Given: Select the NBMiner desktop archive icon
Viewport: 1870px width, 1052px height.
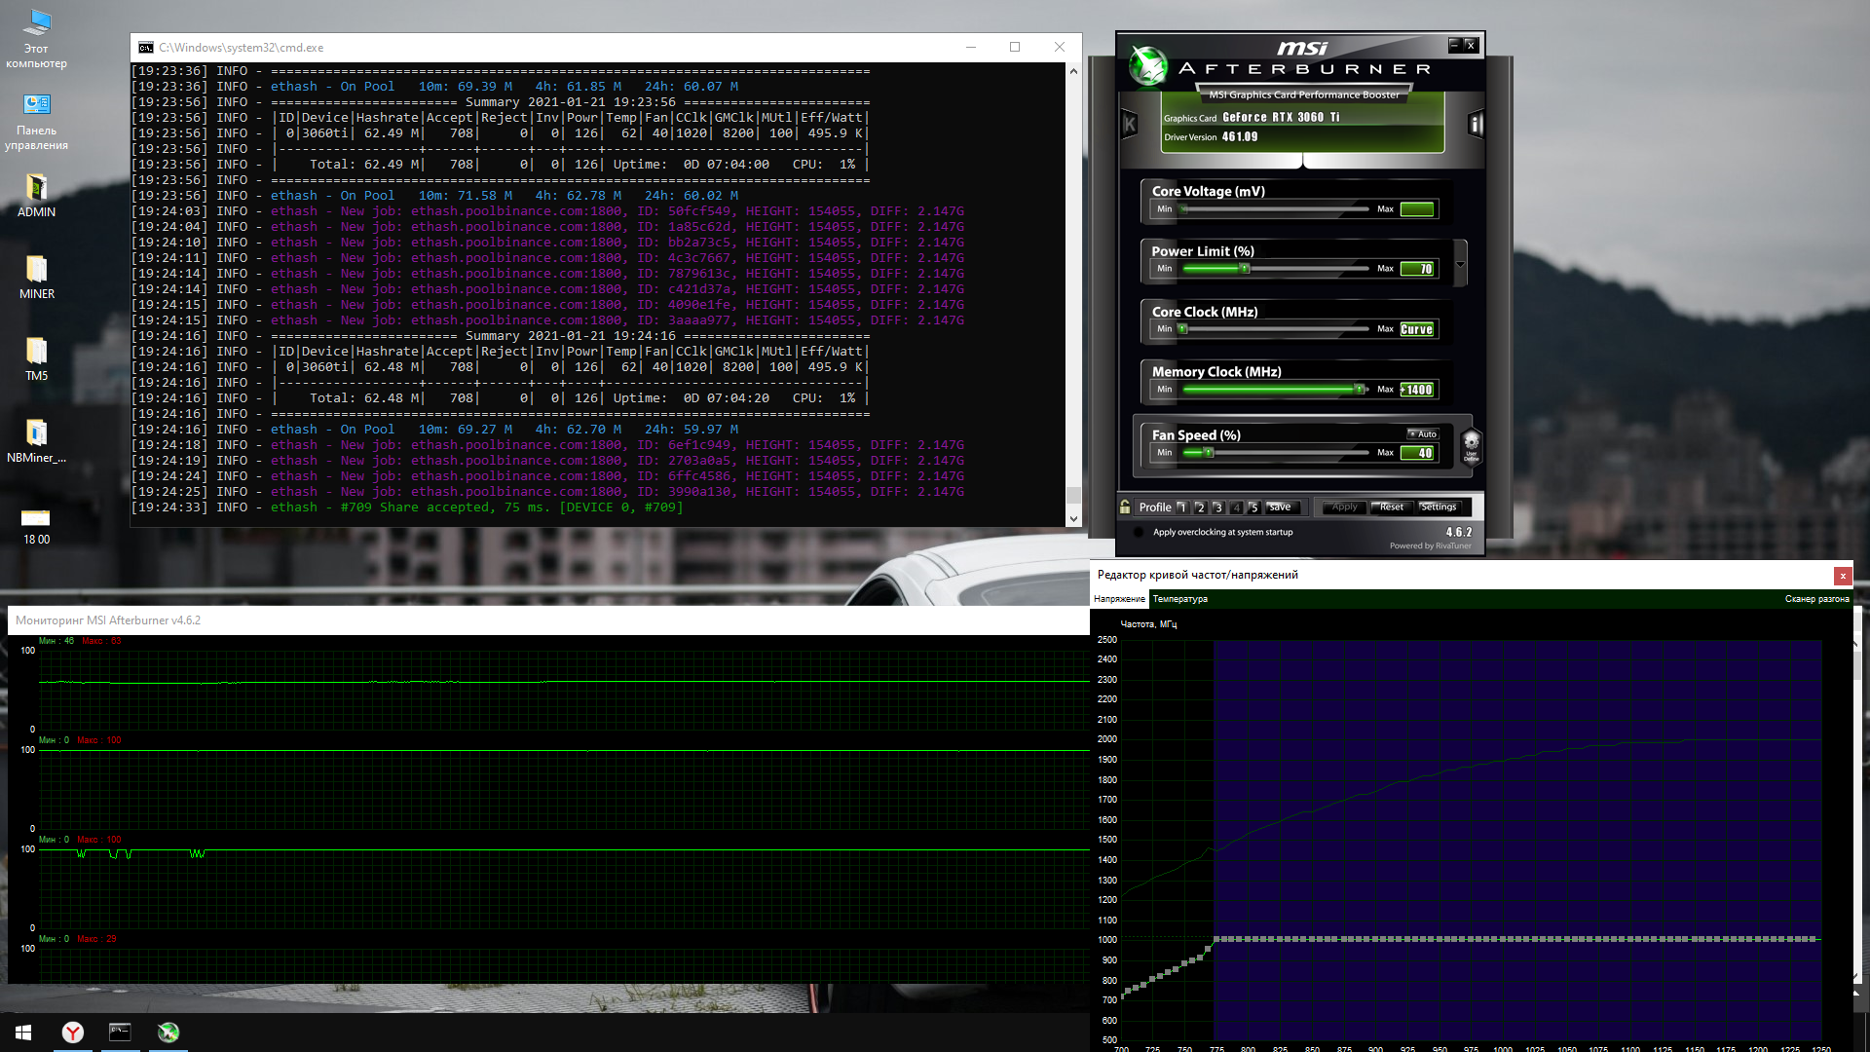Looking at the screenshot, I should pos(36,440).
